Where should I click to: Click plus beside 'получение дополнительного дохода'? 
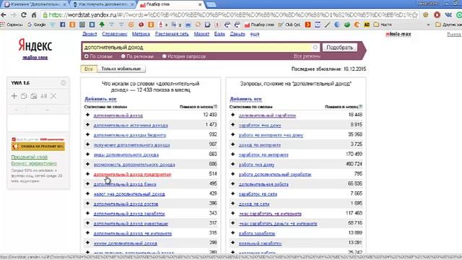tap(87, 144)
